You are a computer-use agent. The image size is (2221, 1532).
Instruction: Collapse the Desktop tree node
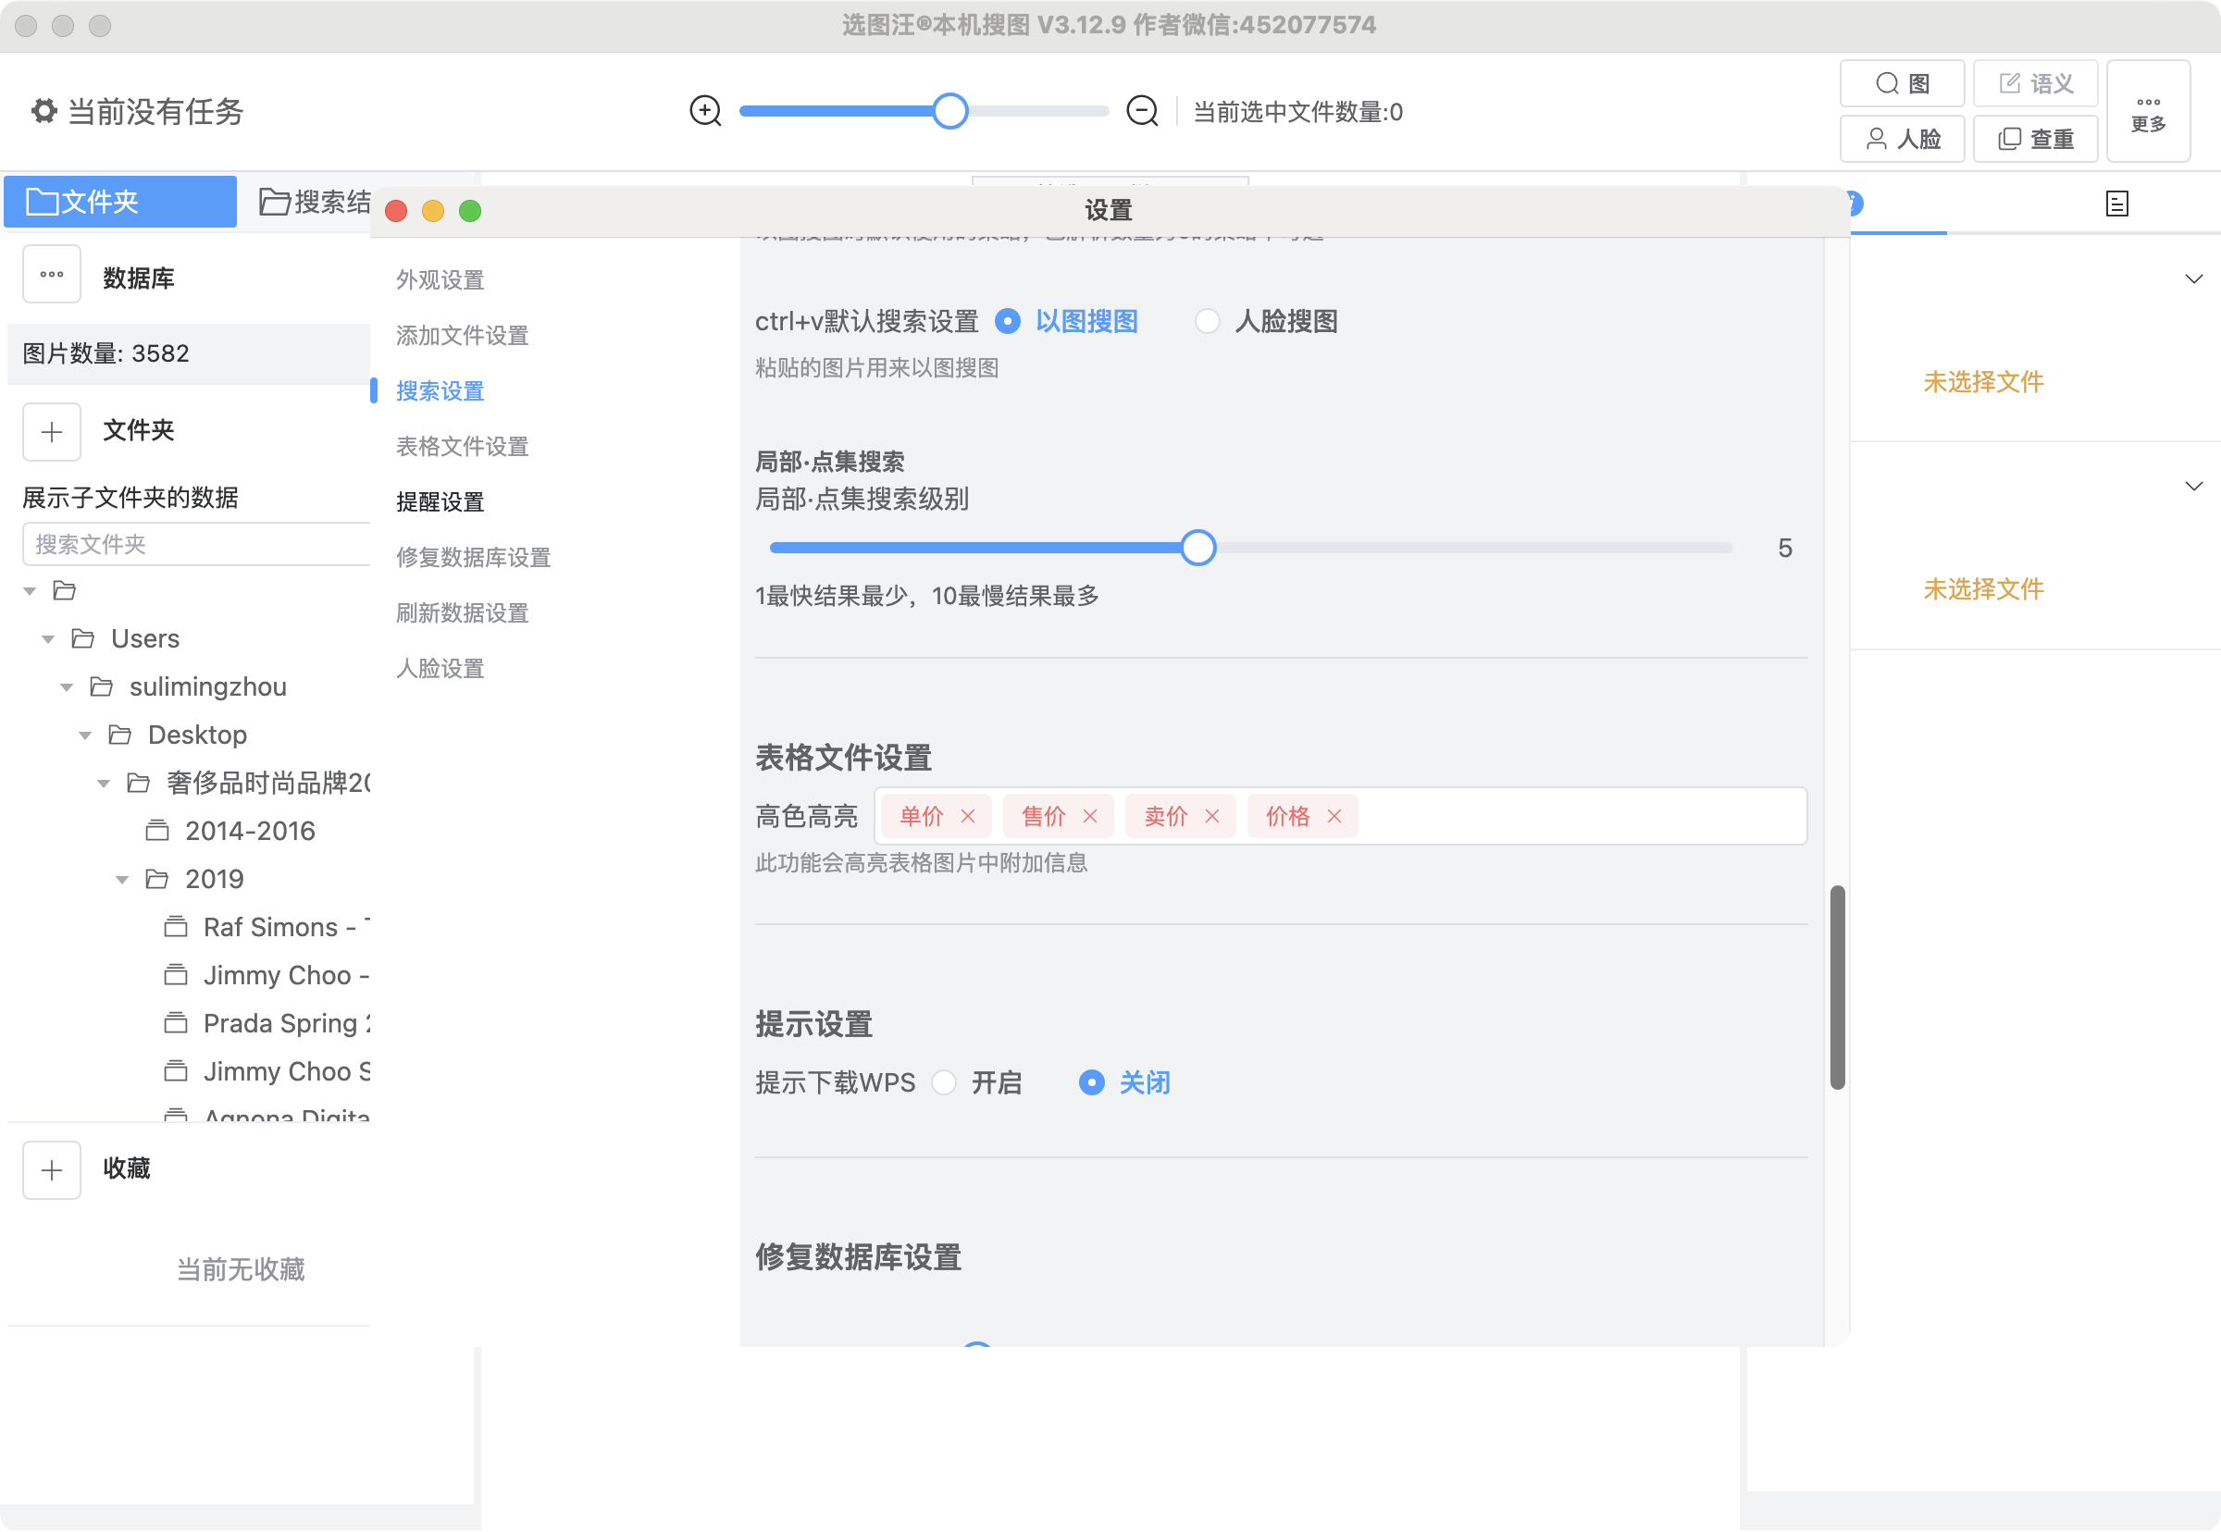(x=84, y=735)
